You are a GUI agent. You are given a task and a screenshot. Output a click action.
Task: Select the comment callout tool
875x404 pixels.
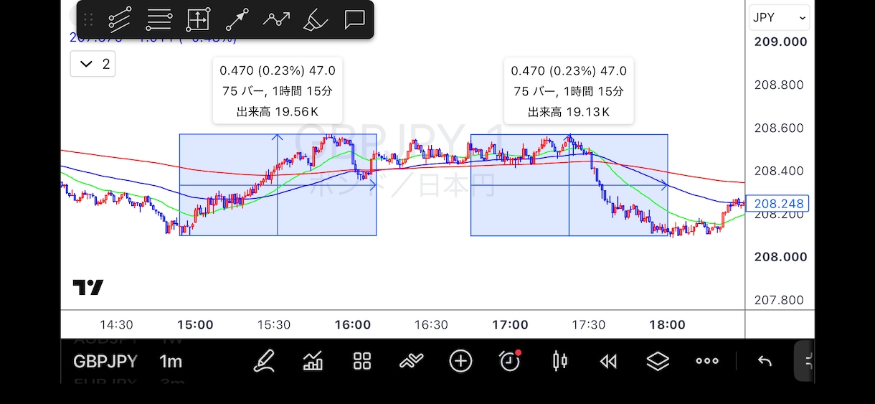coord(354,19)
